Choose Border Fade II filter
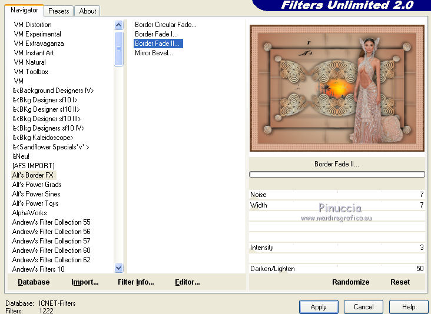 point(158,44)
